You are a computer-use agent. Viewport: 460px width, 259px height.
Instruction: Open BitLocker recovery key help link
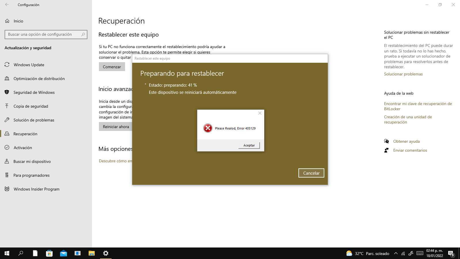tap(418, 106)
